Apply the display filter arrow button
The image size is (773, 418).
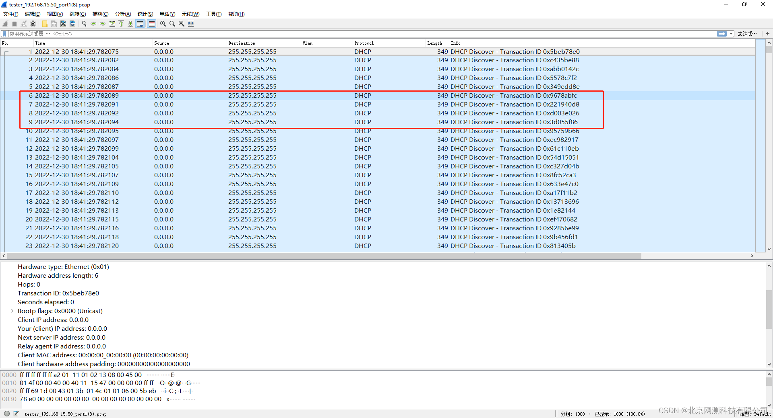[x=722, y=34]
